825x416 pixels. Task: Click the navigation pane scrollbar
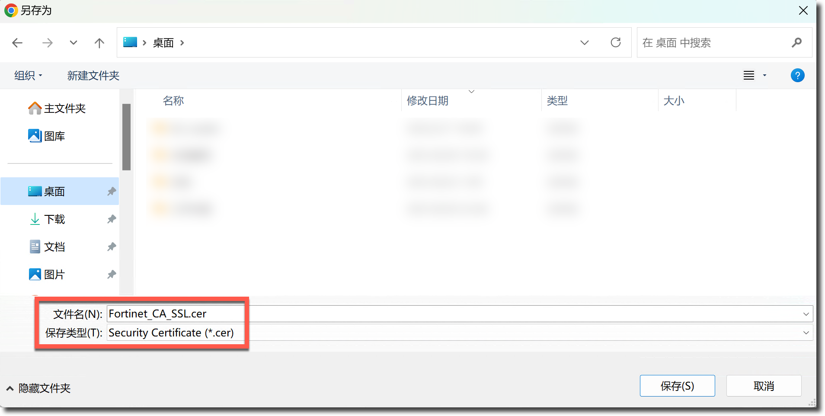[126, 137]
